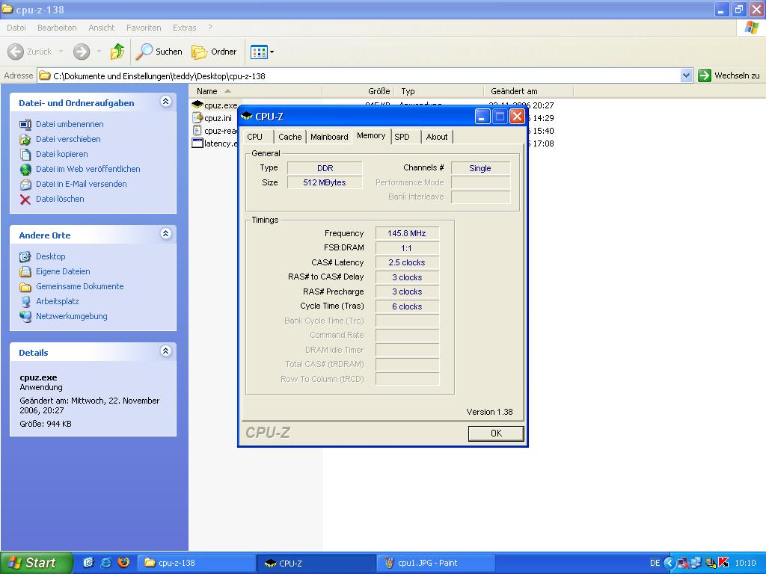This screenshot has height=574, width=766.
Task: Open the ? help menu
Action: coord(210,28)
